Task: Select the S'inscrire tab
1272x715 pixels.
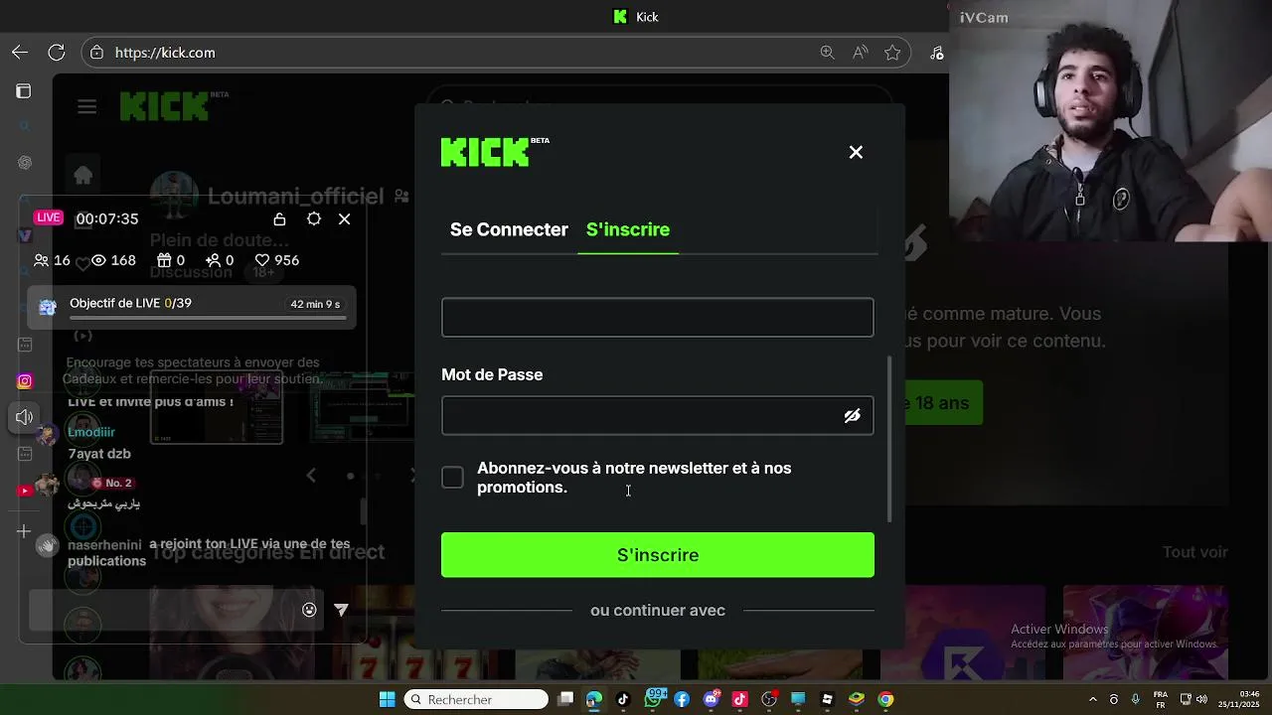Action: pos(628,229)
